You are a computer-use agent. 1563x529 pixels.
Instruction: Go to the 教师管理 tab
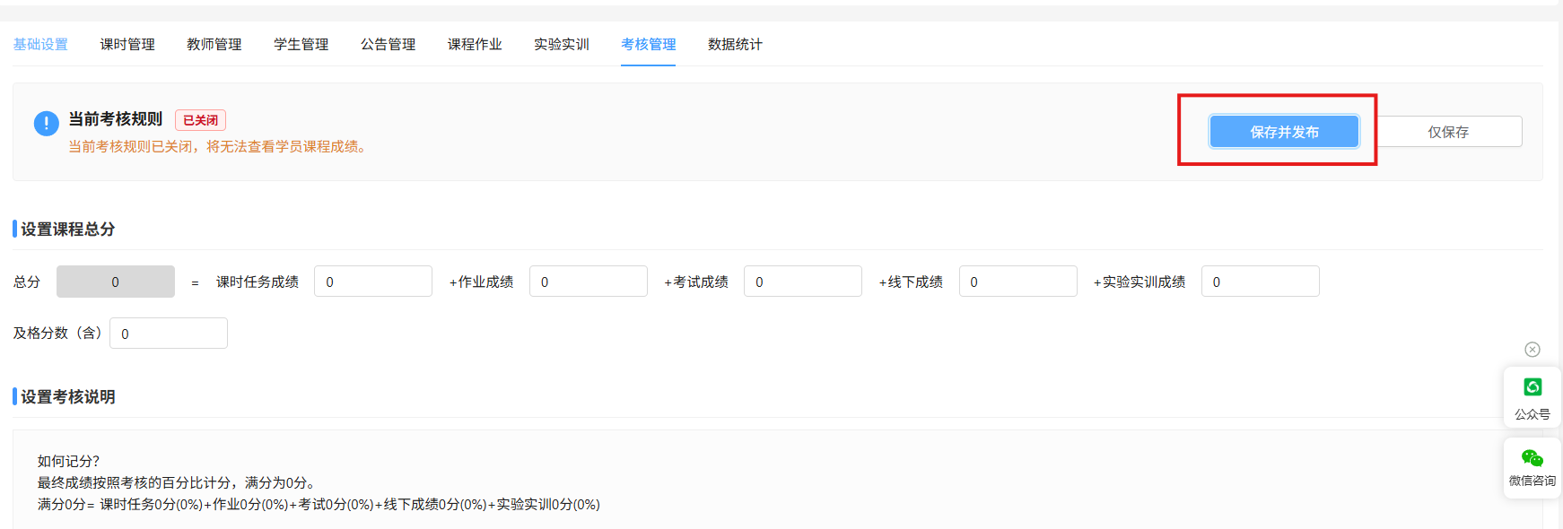pos(214,44)
